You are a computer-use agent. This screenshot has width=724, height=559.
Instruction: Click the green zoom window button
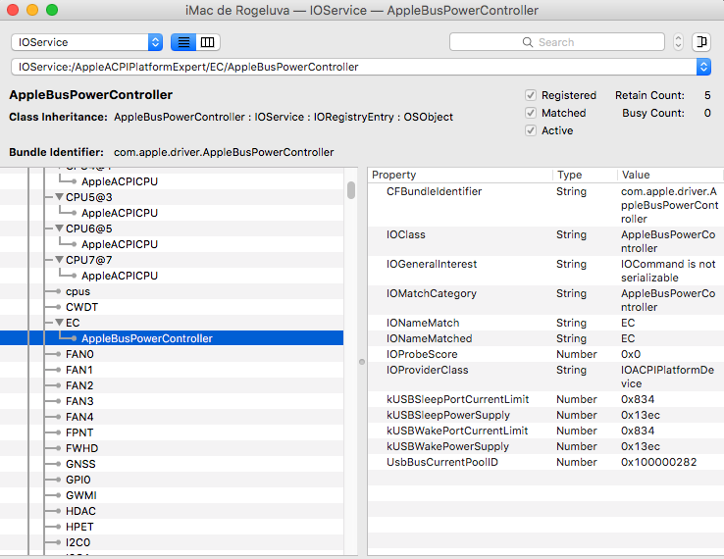(52, 10)
